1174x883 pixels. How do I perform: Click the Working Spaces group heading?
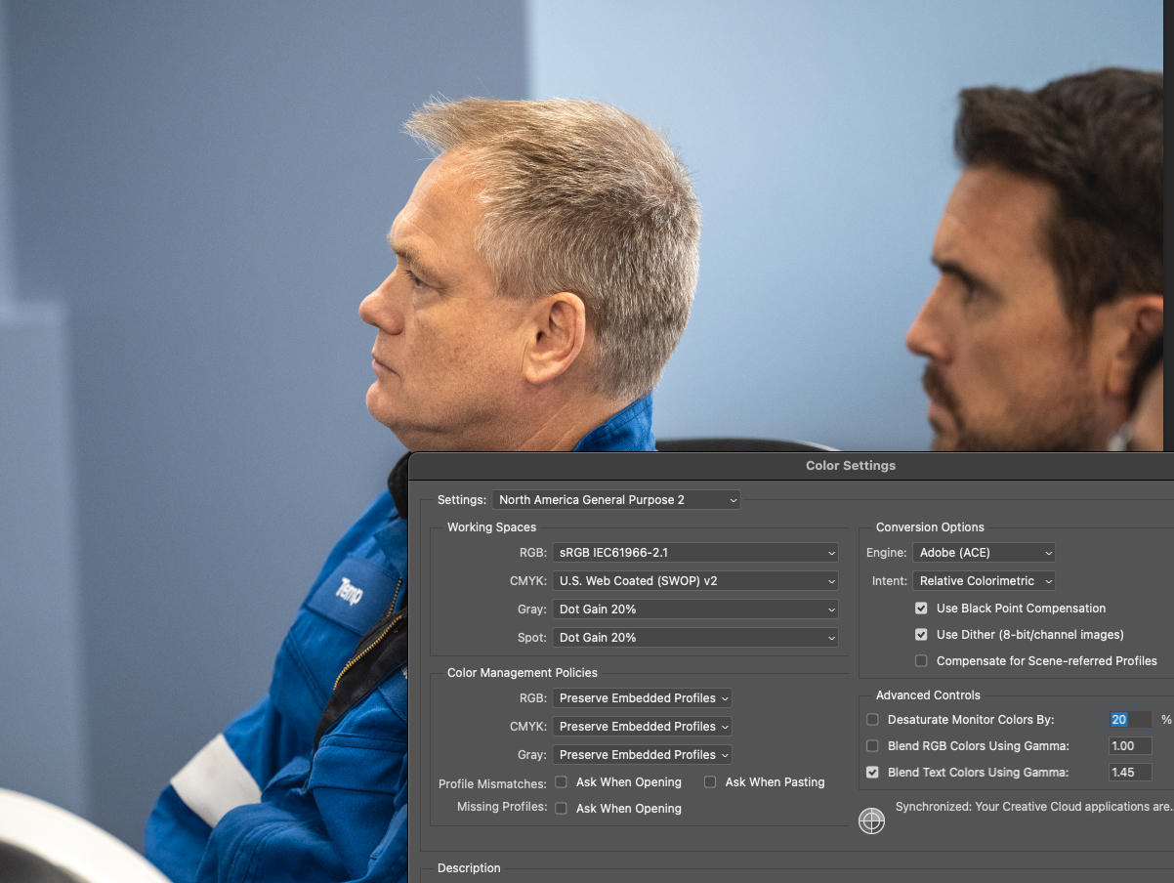tap(492, 527)
